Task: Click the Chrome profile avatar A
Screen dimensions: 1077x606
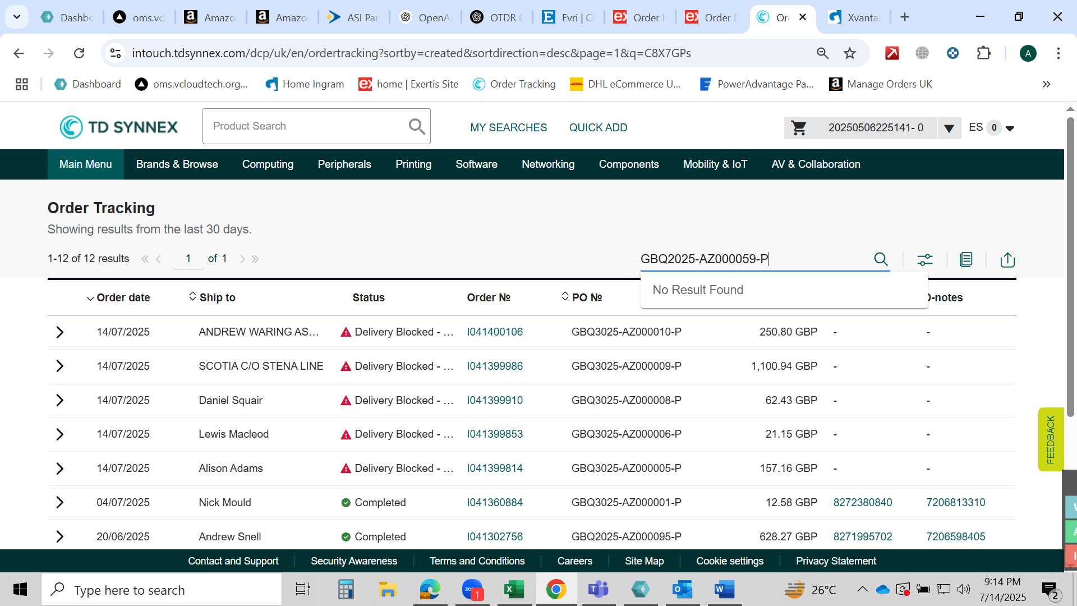Action: 1028,53
